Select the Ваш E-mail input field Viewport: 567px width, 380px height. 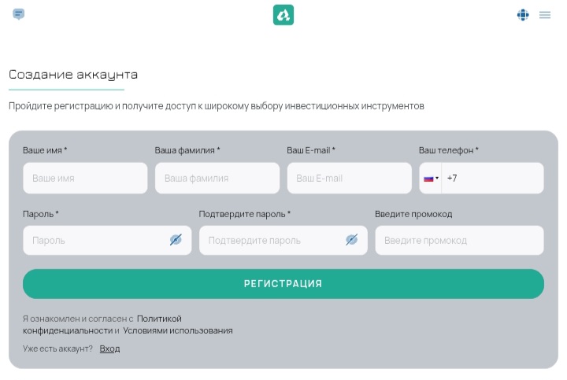pos(349,179)
